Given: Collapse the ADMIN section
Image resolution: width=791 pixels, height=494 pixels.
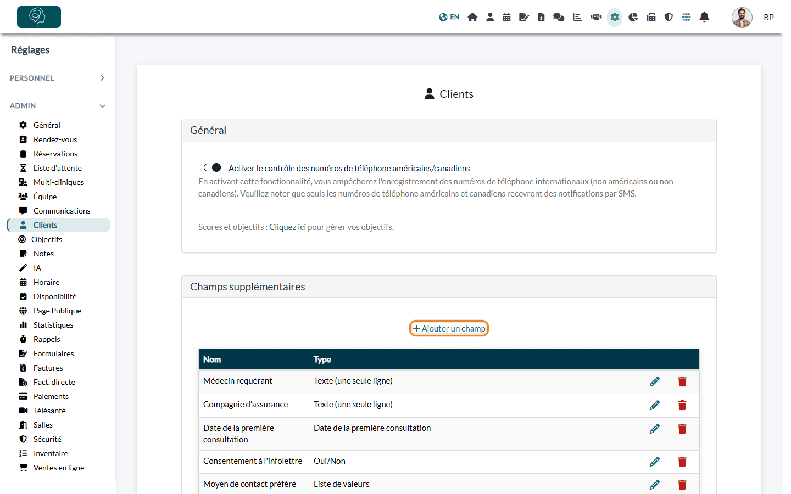Looking at the screenshot, I should tap(57, 105).
